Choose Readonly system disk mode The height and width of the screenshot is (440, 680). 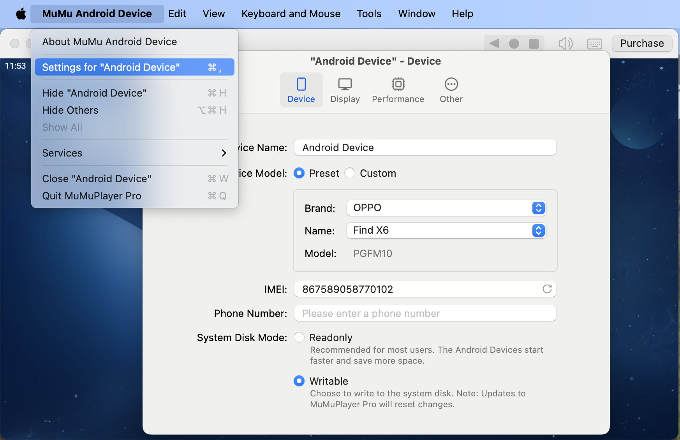pos(299,337)
